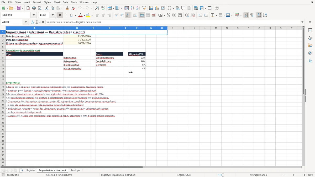The height and width of the screenshot is (177, 315).
Task: Insert an image
Action: [x=151, y=8]
